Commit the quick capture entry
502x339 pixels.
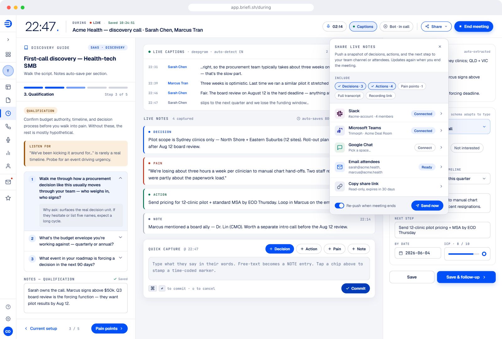(355, 289)
